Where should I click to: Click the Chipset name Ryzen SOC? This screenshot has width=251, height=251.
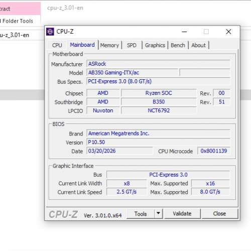pyautogui.click(x=159, y=93)
